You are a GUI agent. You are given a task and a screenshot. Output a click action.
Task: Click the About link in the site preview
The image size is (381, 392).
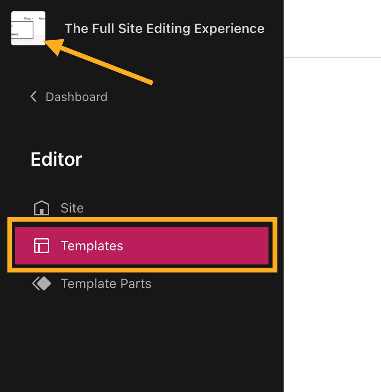[x=42, y=18]
